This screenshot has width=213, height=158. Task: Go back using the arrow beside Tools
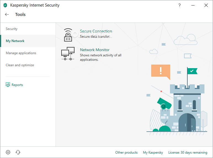click(x=7, y=15)
